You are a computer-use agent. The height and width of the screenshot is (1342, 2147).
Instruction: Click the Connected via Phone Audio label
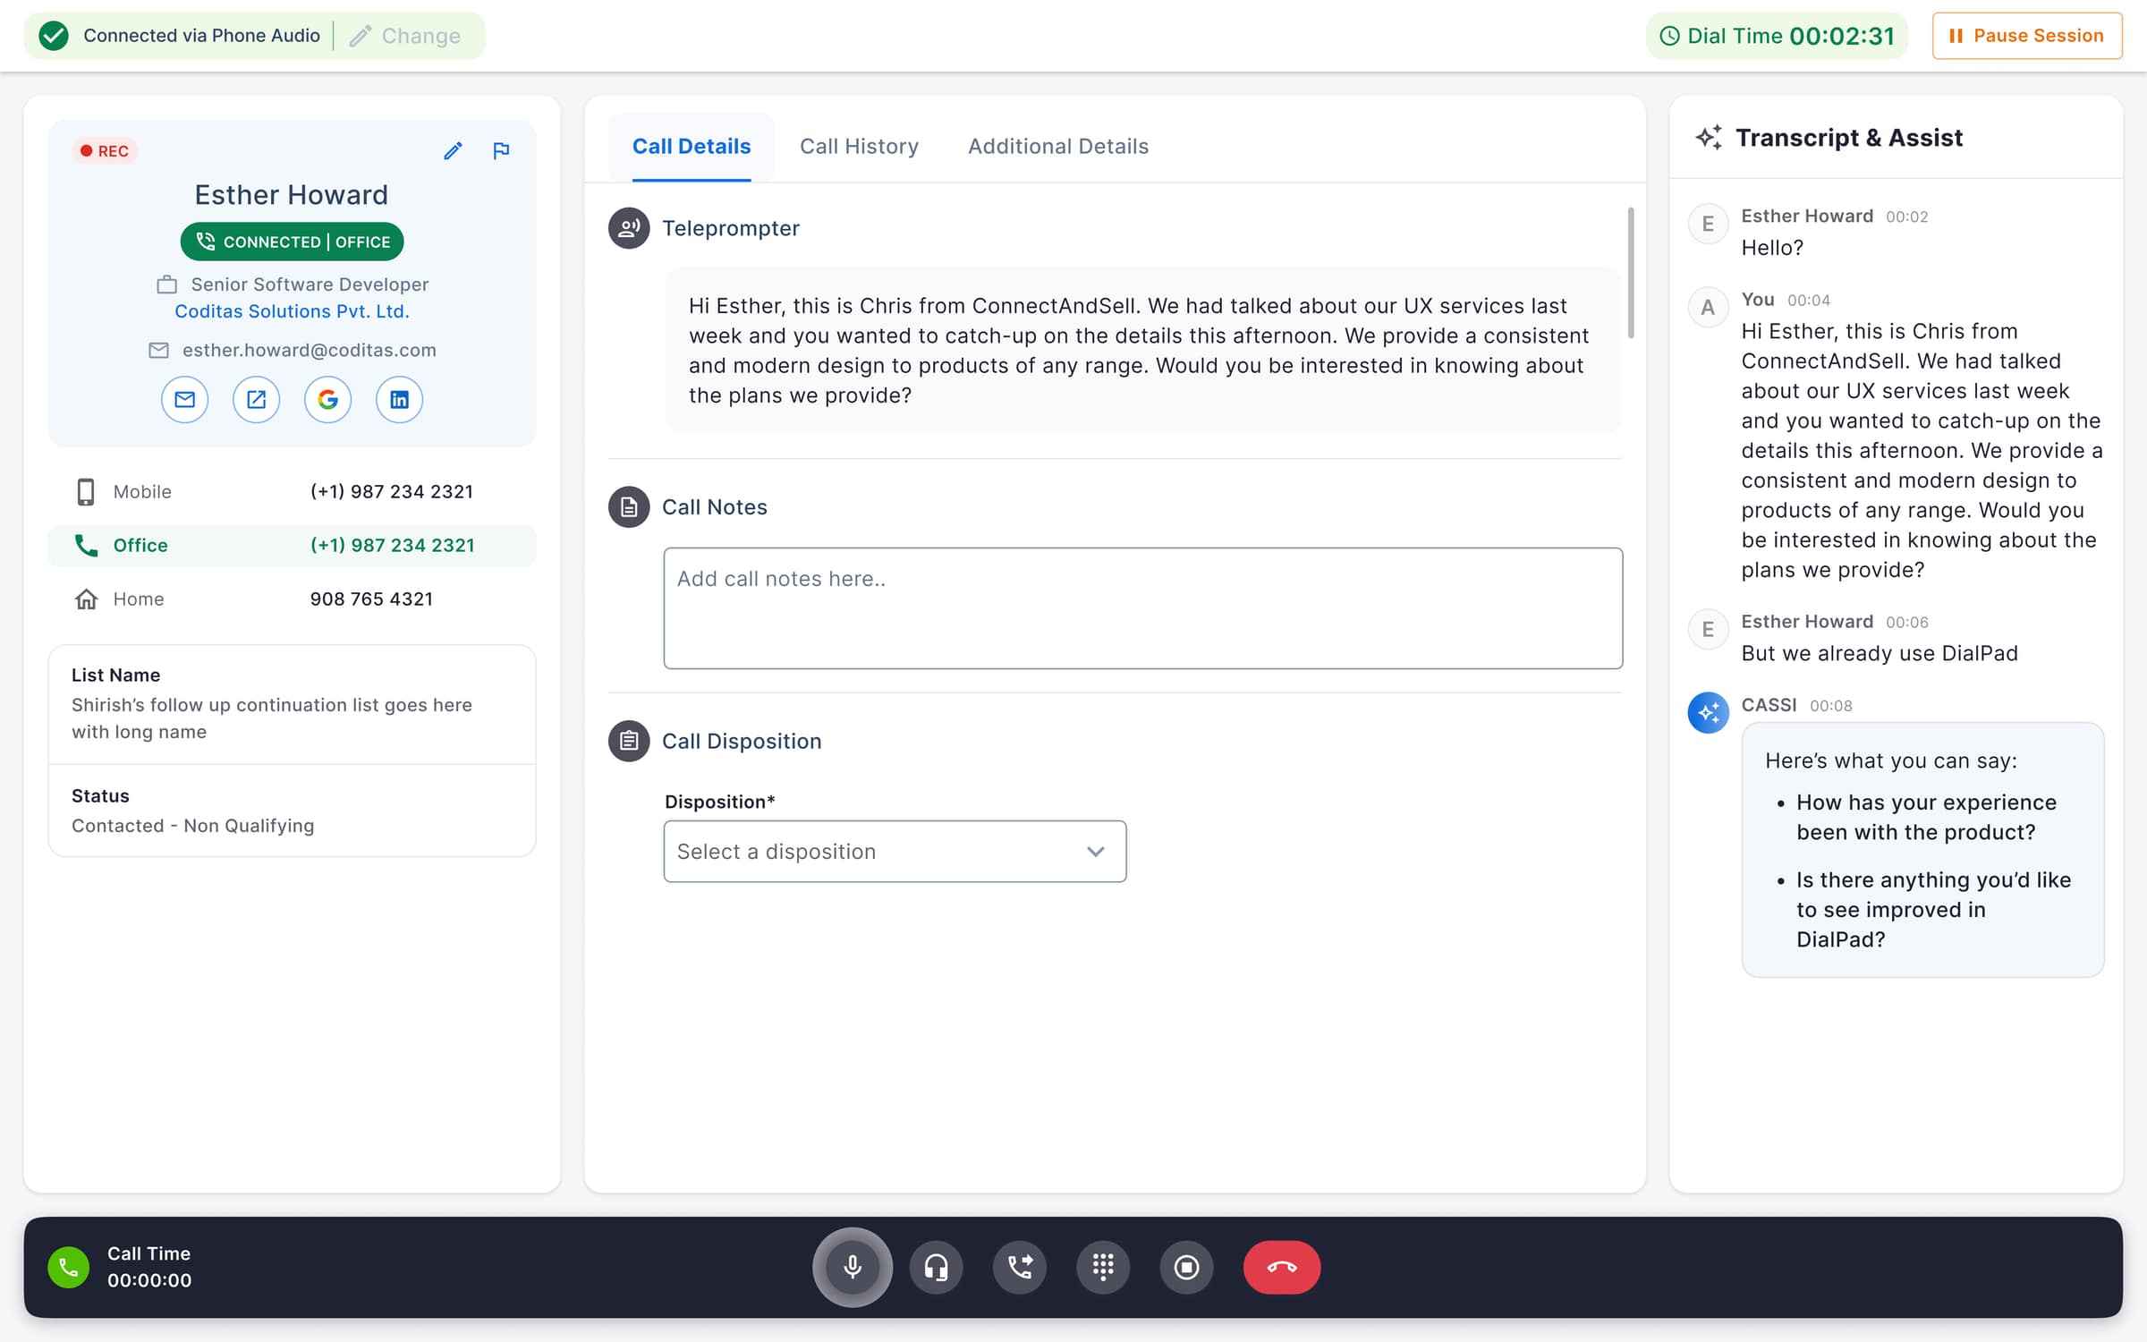point(201,36)
